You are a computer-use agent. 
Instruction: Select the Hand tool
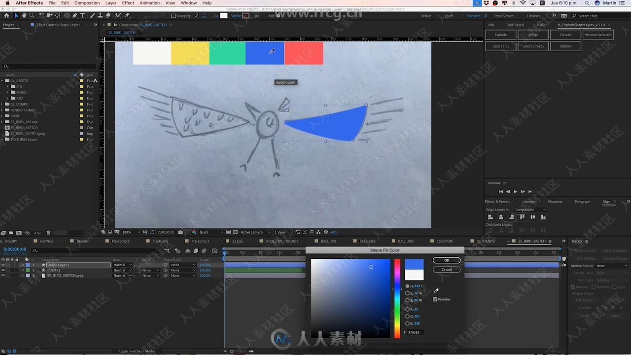coord(24,15)
